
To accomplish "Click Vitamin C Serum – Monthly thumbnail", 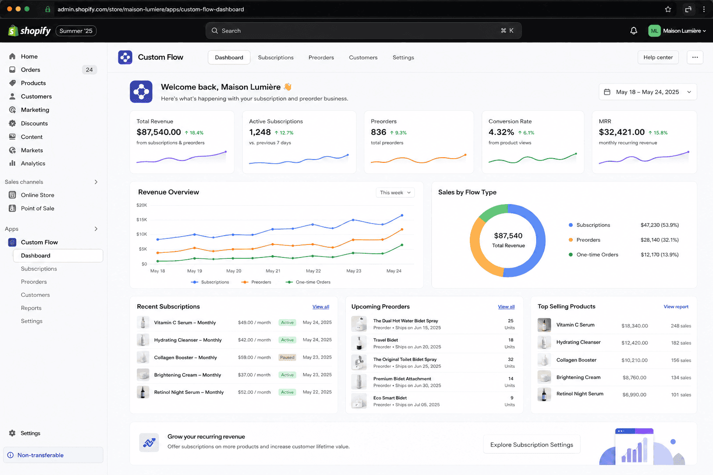I will (x=143, y=322).
